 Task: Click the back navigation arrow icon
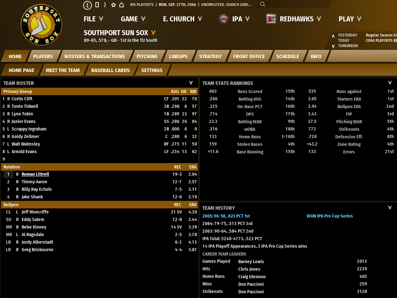tap(87, 5)
